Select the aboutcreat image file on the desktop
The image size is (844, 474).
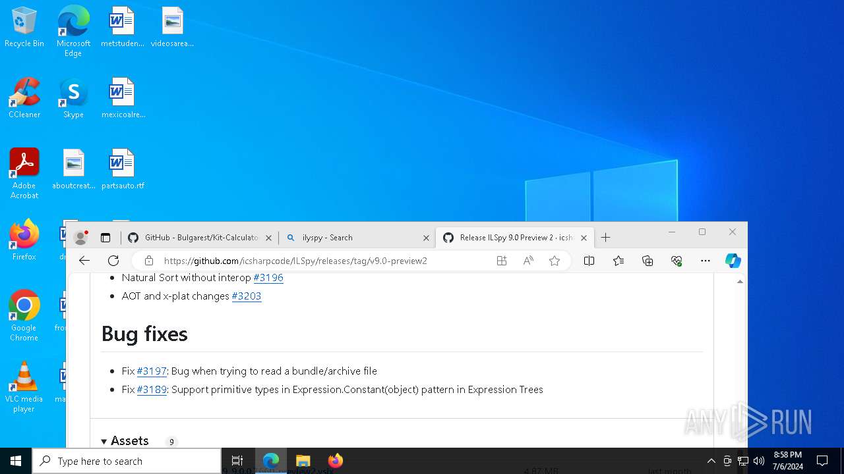pos(74,169)
